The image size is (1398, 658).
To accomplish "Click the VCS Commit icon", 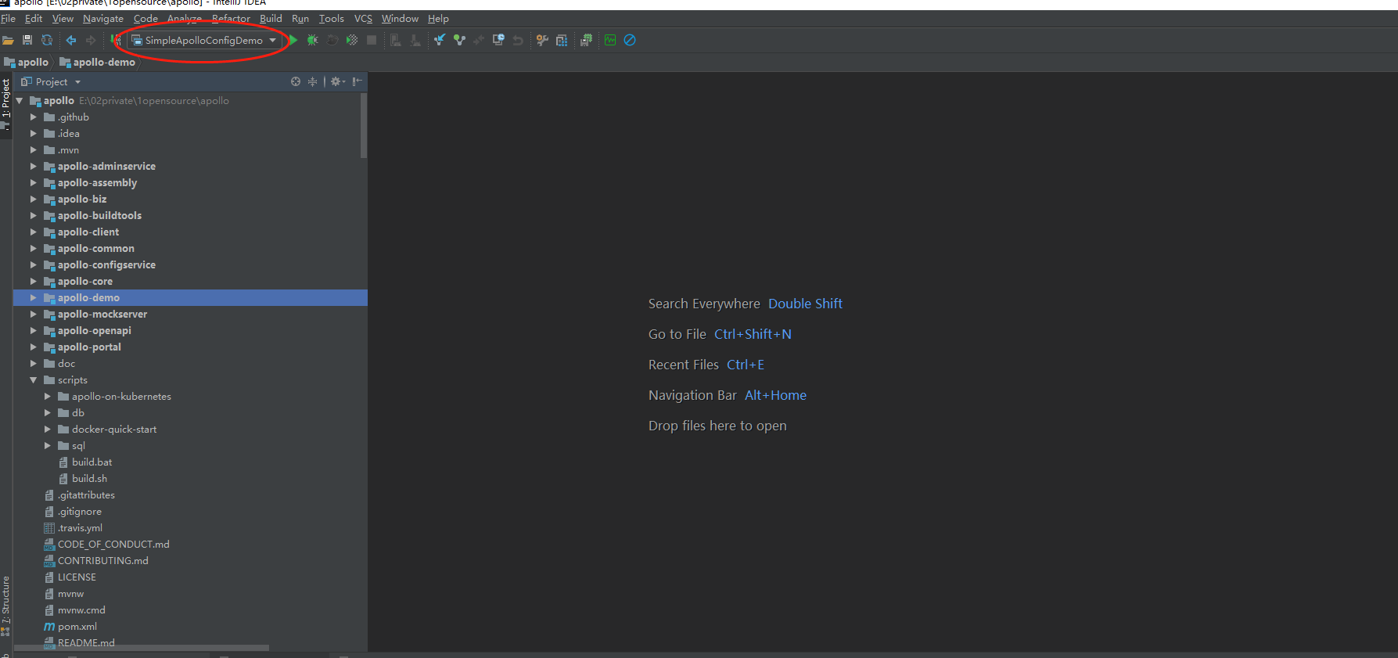I will pyautogui.click(x=459, y=40).
